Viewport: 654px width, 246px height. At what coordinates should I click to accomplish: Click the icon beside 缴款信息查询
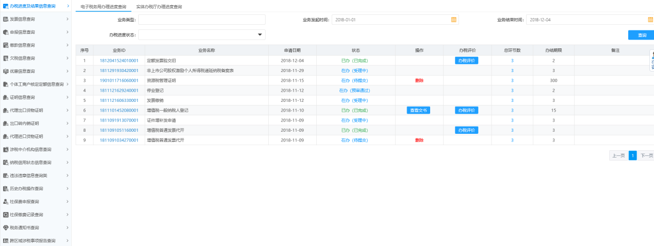6,45
